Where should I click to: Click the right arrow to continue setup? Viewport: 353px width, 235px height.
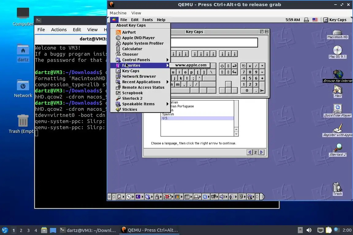261,152
